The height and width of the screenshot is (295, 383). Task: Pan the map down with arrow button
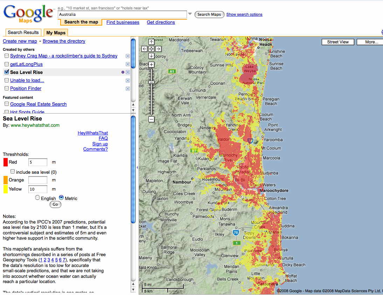click(152, 56)
